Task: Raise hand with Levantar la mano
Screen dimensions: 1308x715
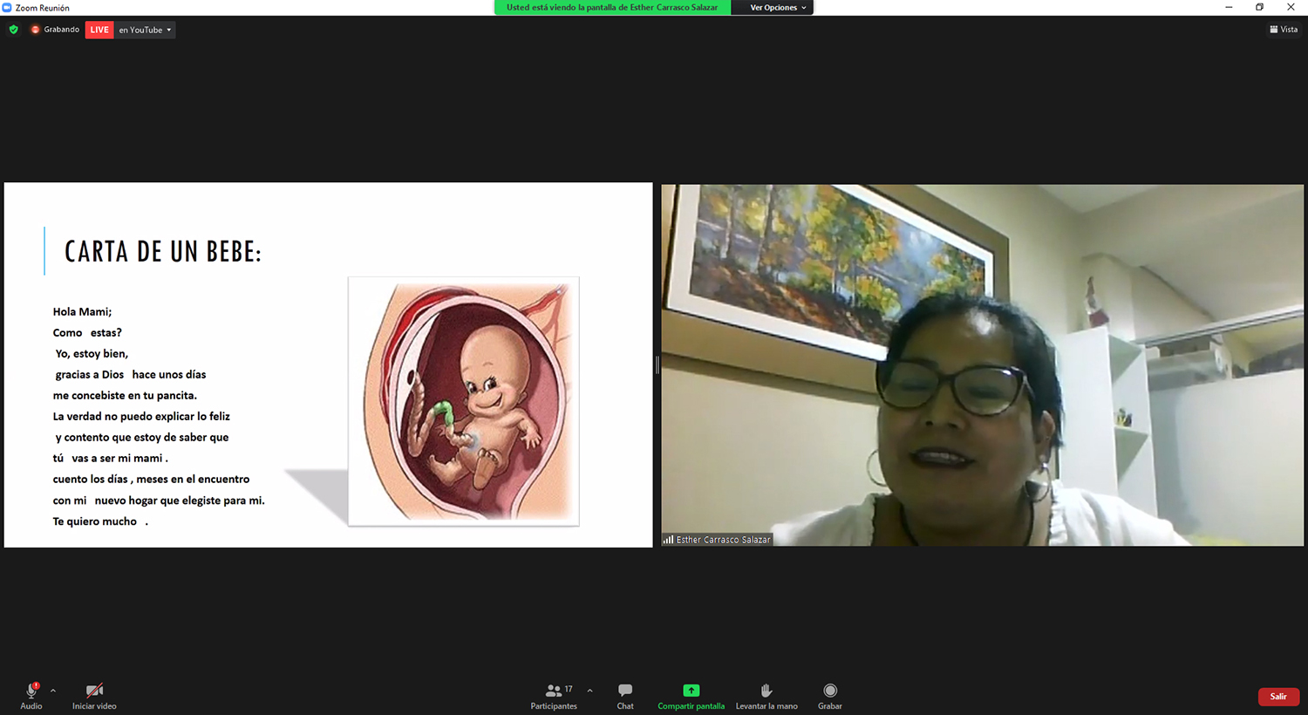Action: (x=766, y=695)
